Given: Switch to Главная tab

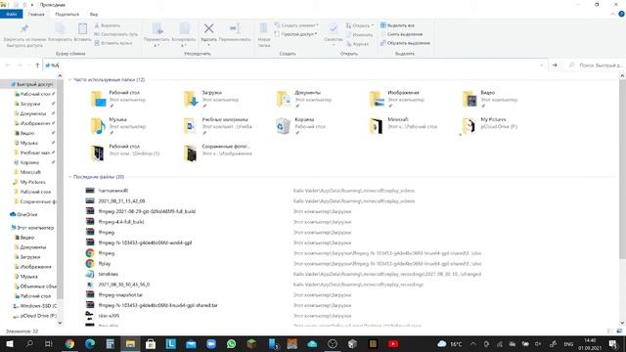Looking at the screenshot, I should click(x=36, y=14).
